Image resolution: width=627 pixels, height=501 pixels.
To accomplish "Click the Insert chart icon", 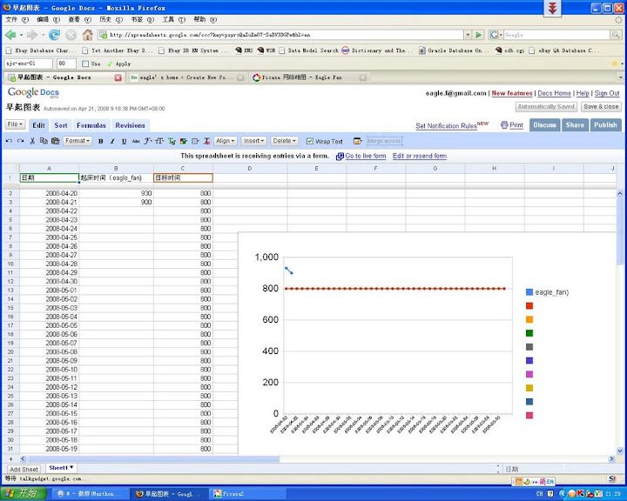I will [358, 141].
